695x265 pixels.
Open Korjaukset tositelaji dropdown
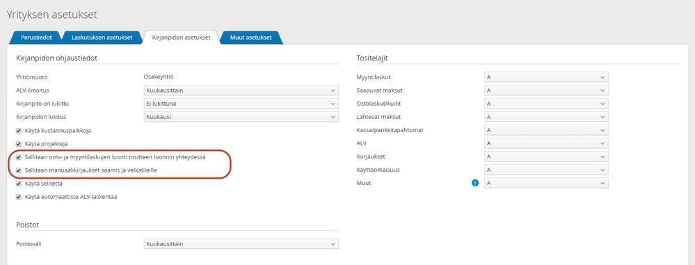tap(546, 156)
